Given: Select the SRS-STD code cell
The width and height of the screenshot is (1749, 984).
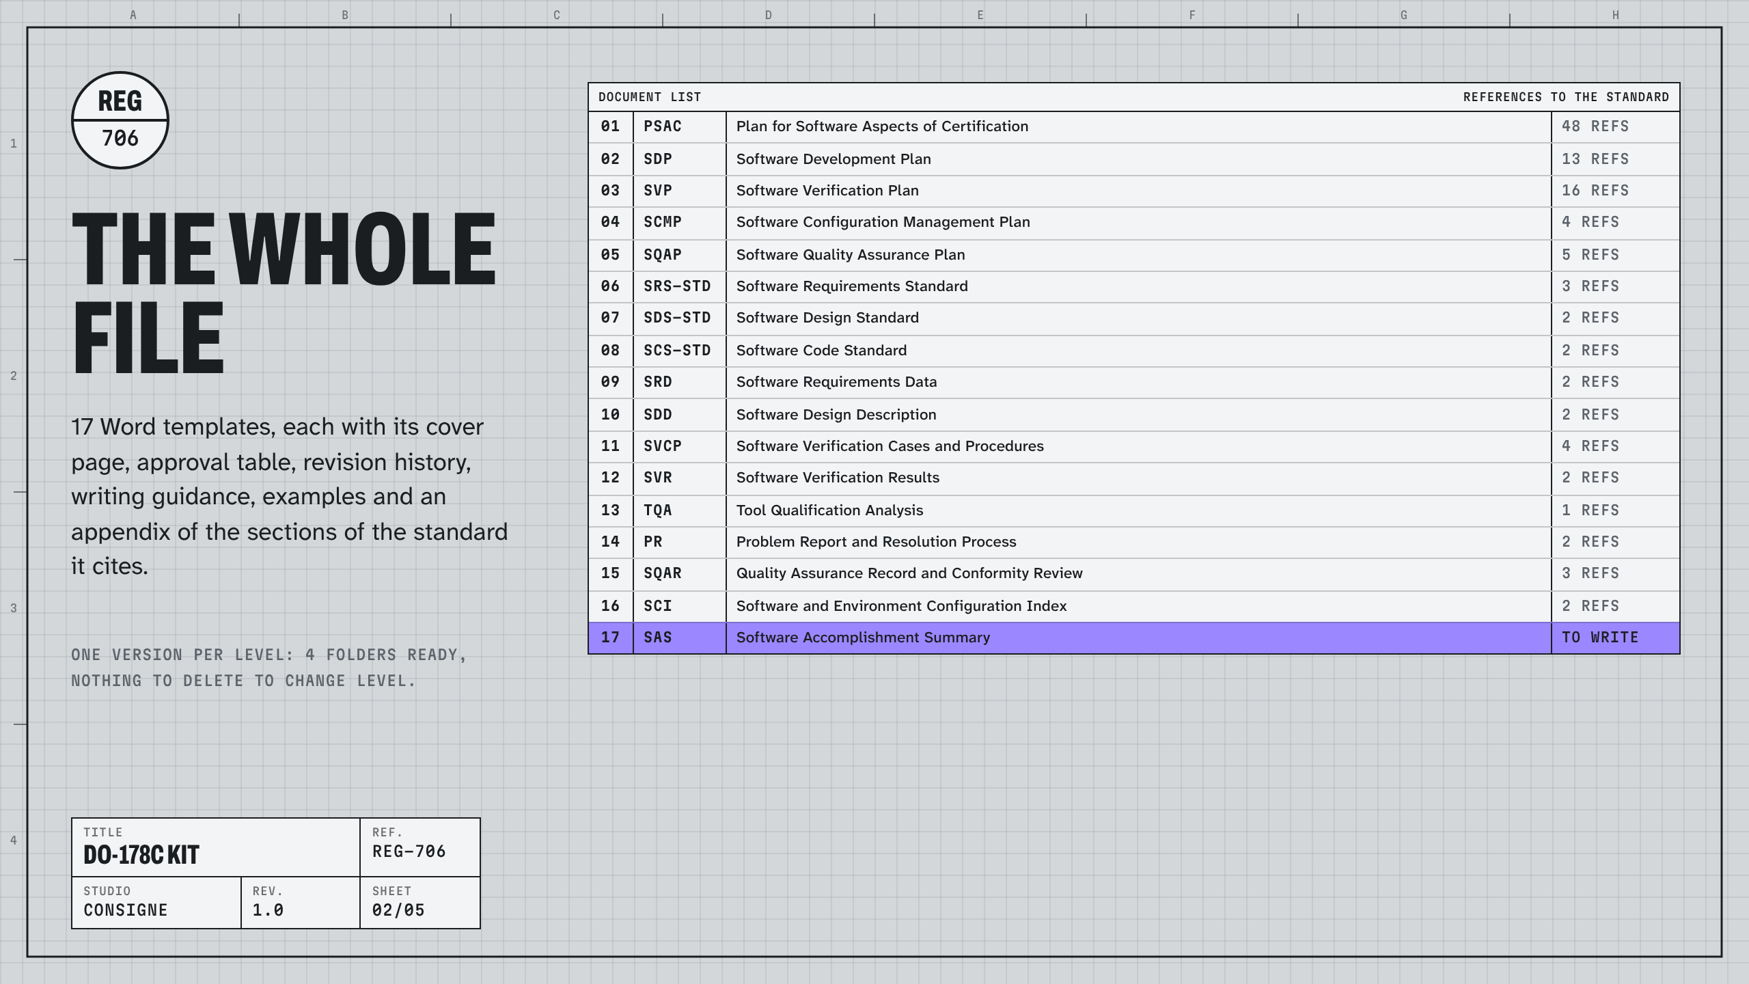Looking at the screenshot, I should [x=680, y=287].
